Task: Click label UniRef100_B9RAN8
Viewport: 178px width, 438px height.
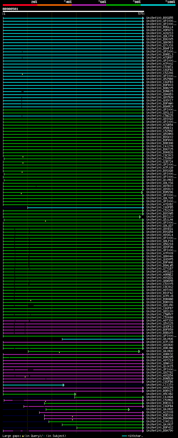Action: click(x=160, y=299)
